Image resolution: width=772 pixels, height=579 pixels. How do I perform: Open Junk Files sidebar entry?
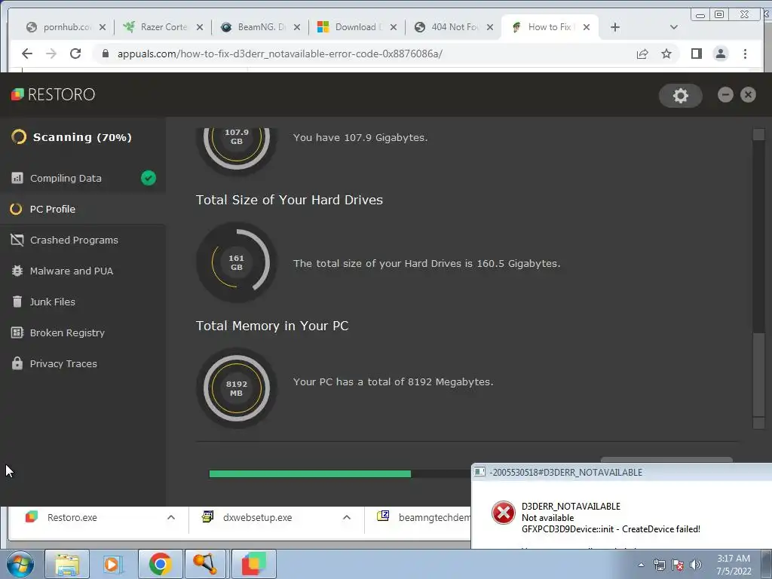click(x=83, y=302)
